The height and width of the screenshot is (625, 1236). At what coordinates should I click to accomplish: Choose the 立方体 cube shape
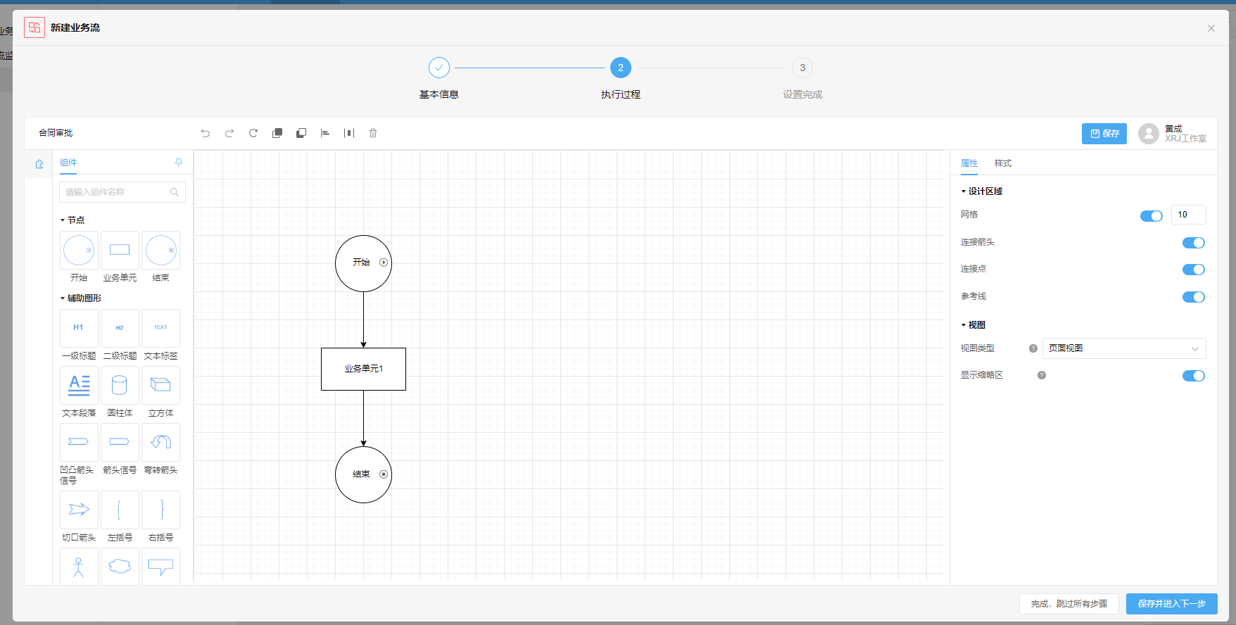[x=160, y=385]
